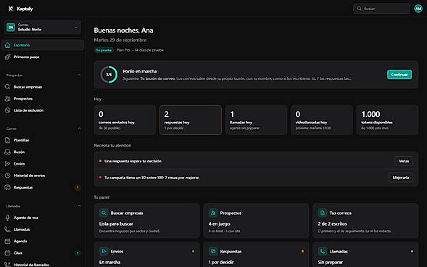The height and width of the screenshot is (267, 427).
Task: Select Agente de voz menu label
Action: [x=26, y=218]
